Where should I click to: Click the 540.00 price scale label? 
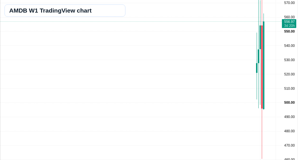click(x=289, y=46)
